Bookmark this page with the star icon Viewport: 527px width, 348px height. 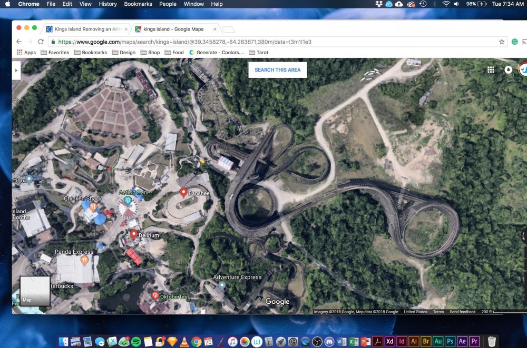[502, 42]
